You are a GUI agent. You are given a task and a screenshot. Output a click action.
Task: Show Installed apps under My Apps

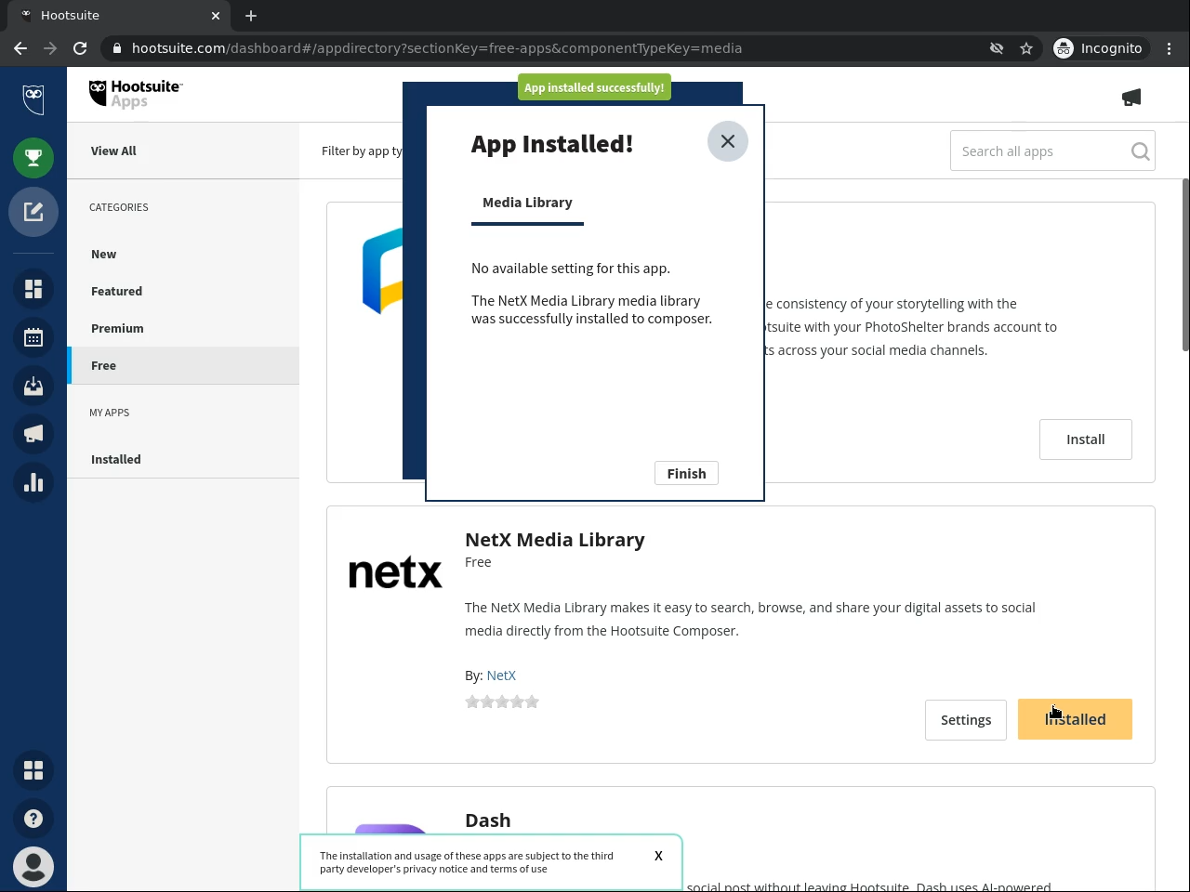point(116,459)
